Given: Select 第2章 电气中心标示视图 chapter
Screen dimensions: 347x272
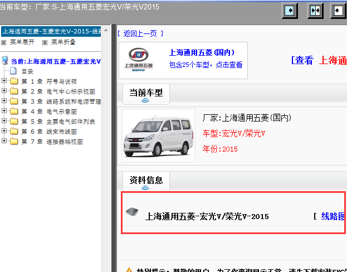Looking at the screenshot, I should [58, 91].
